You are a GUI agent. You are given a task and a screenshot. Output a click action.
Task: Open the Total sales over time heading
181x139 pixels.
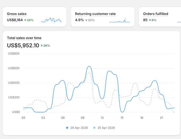click(x=24, y=38)
